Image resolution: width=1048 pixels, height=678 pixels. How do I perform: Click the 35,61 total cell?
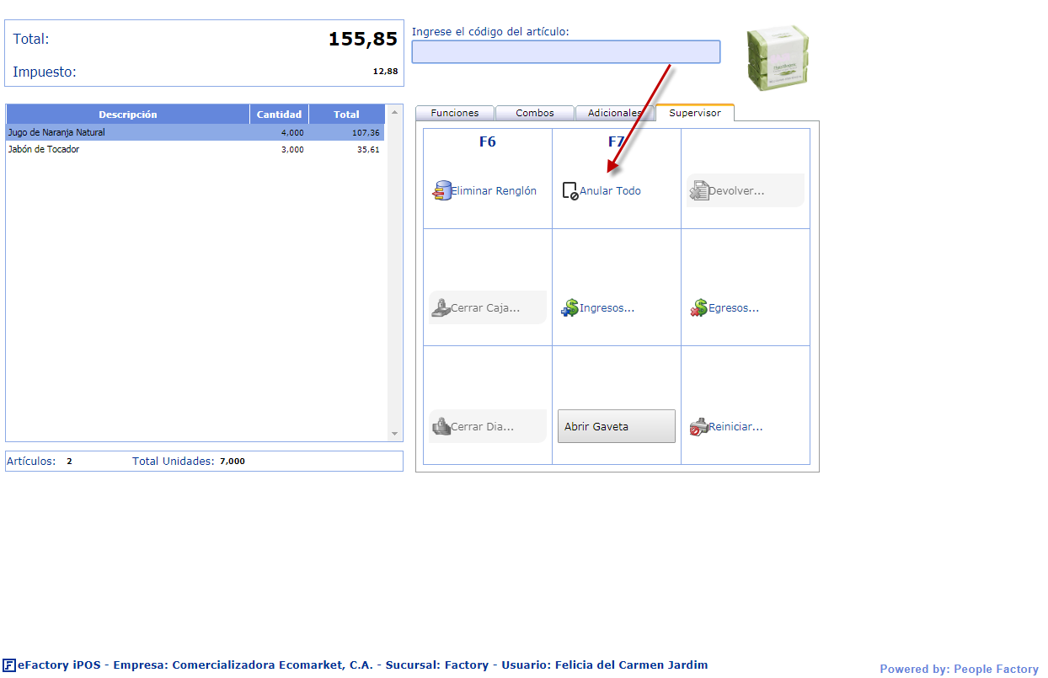click(x=368, y=150)
